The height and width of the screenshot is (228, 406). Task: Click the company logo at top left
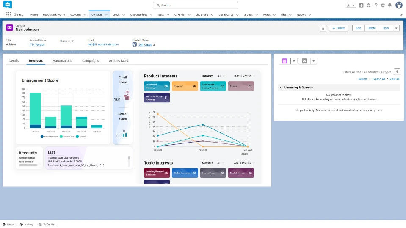click(x=8, y=4)
